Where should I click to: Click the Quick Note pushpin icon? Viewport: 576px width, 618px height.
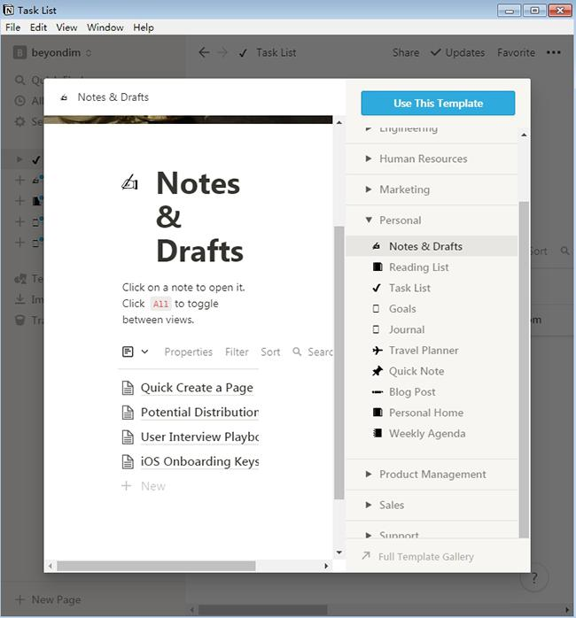(378, 371)
